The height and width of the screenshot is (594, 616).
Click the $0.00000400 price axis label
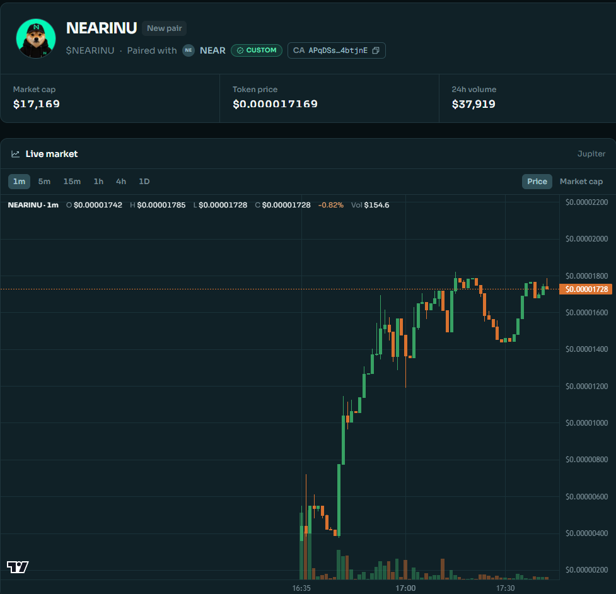pos(586,533)
